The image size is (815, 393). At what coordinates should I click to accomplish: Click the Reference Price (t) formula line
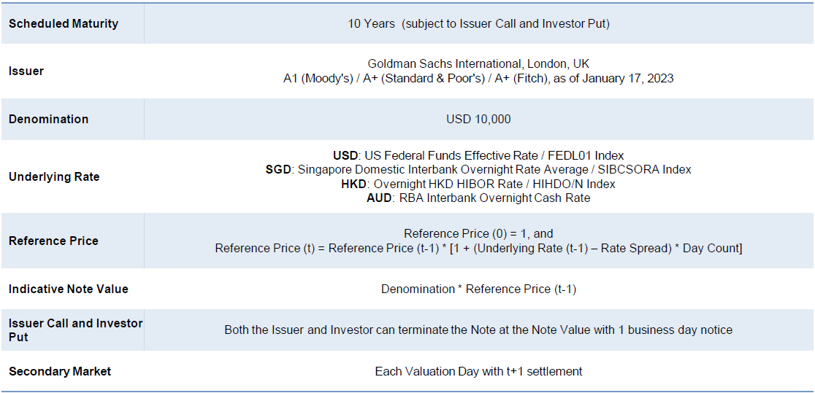[x=478, y=248]
